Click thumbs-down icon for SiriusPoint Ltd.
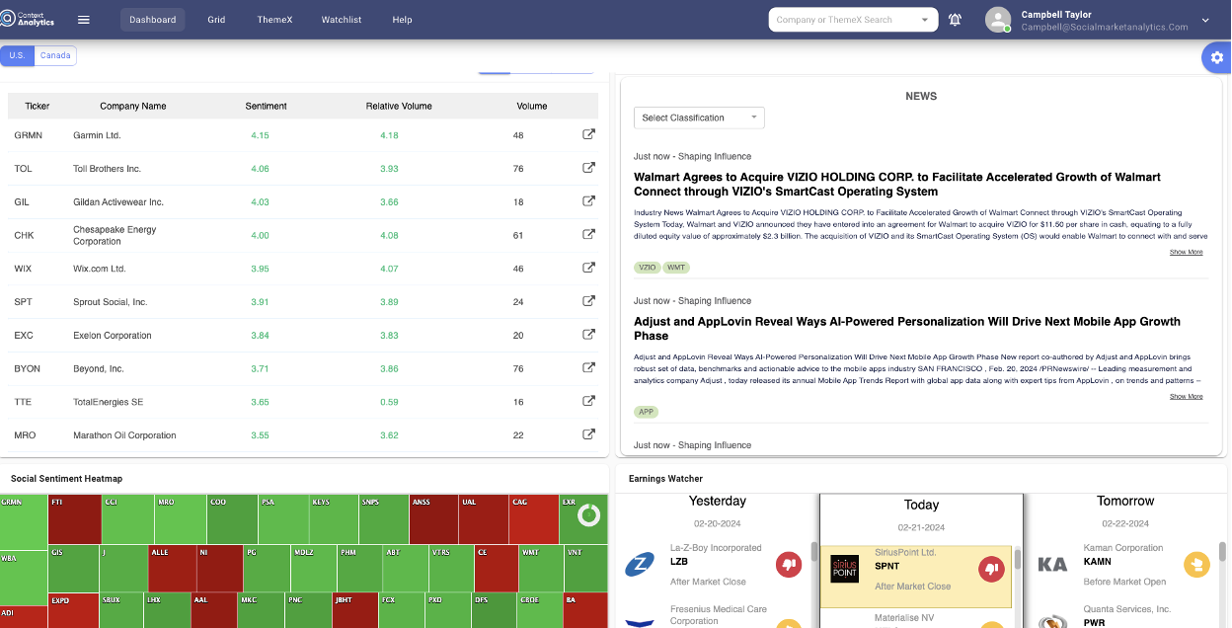The height and width of the screenshot is (628, 1232). point(990,568)
